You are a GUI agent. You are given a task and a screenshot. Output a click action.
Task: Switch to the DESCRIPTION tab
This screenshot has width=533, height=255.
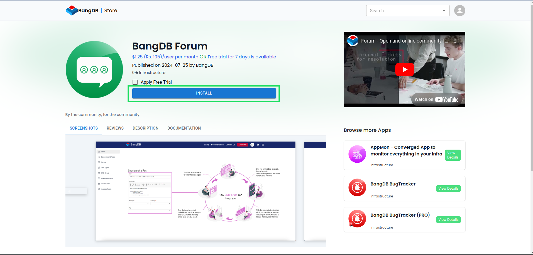click(x=145, y=128)
